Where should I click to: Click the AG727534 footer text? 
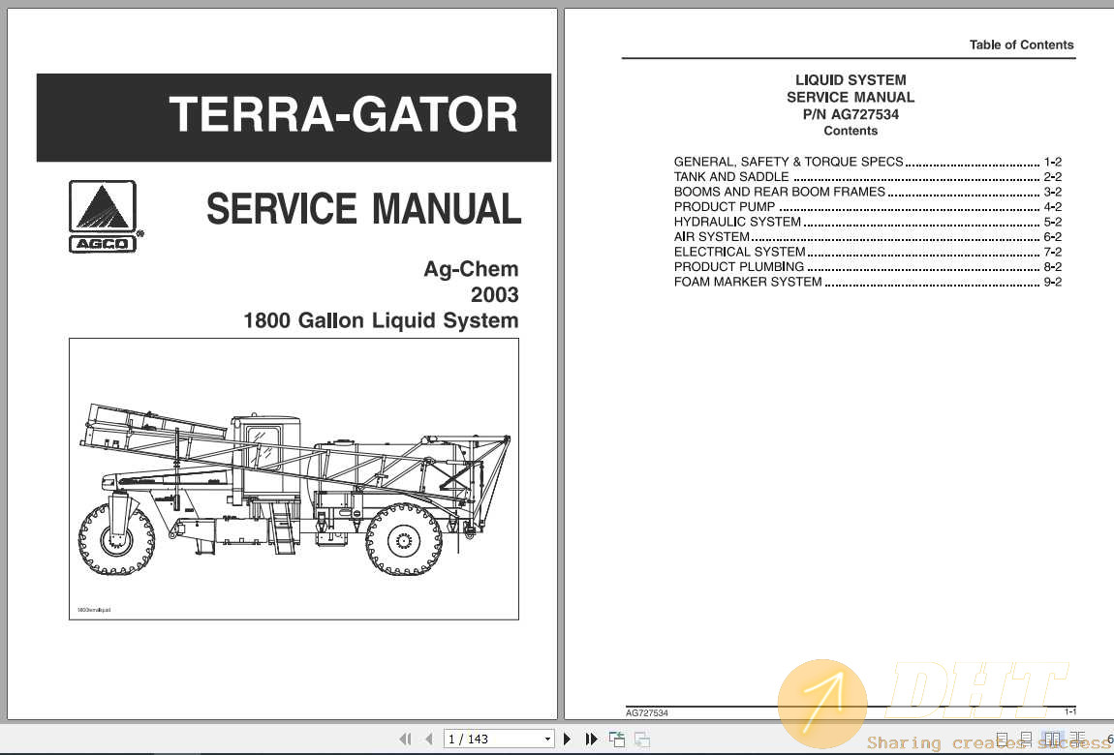tap(646, 712)
